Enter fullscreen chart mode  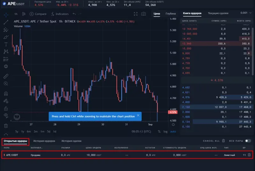click(x=136, y=14)
